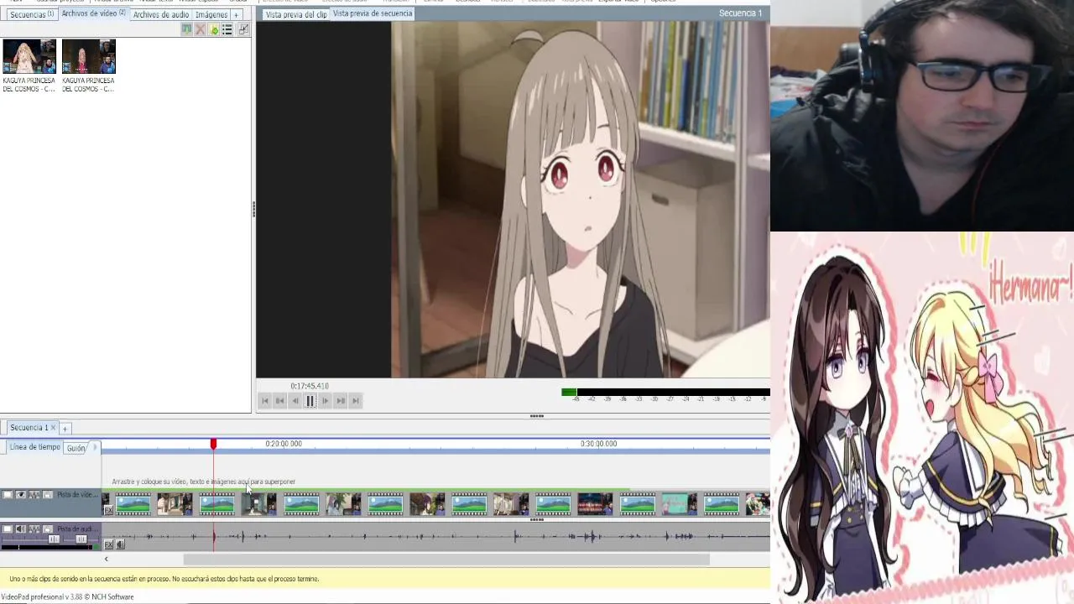Step one frame forward

tap(326, 401)
